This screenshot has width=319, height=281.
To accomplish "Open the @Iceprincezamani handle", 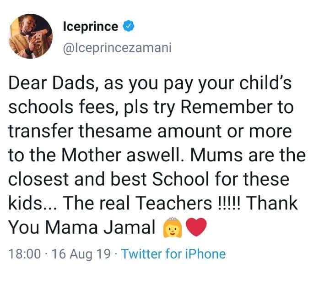I will coord(117,48).
